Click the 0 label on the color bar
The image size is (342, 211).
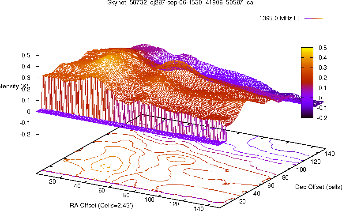(x=320, y=98)
